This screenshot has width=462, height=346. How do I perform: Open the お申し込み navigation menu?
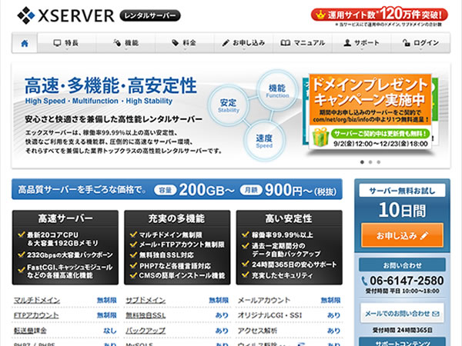point(243,43)
